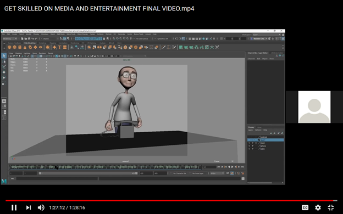Click the Save Scene icon in status line
Screen dimensions: 343x214
(x=29, y=38)
